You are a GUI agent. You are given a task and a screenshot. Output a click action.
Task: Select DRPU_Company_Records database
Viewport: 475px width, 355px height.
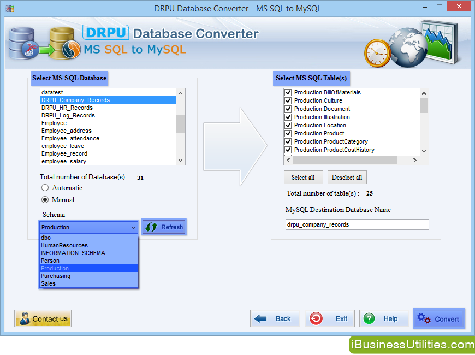(x=108, y=100)
